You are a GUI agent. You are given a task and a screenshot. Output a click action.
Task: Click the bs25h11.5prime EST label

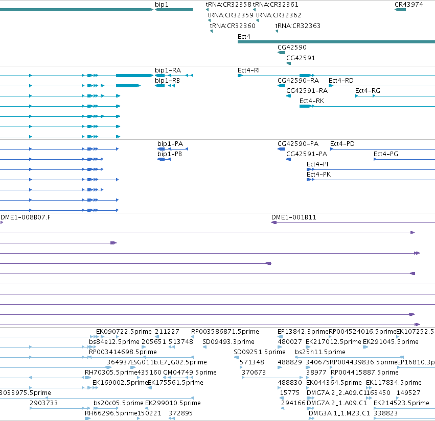(320, 352)
